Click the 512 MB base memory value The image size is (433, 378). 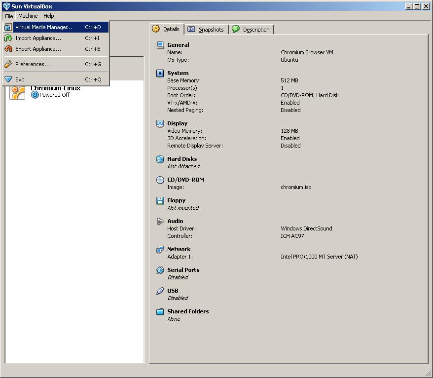(289, 80)
